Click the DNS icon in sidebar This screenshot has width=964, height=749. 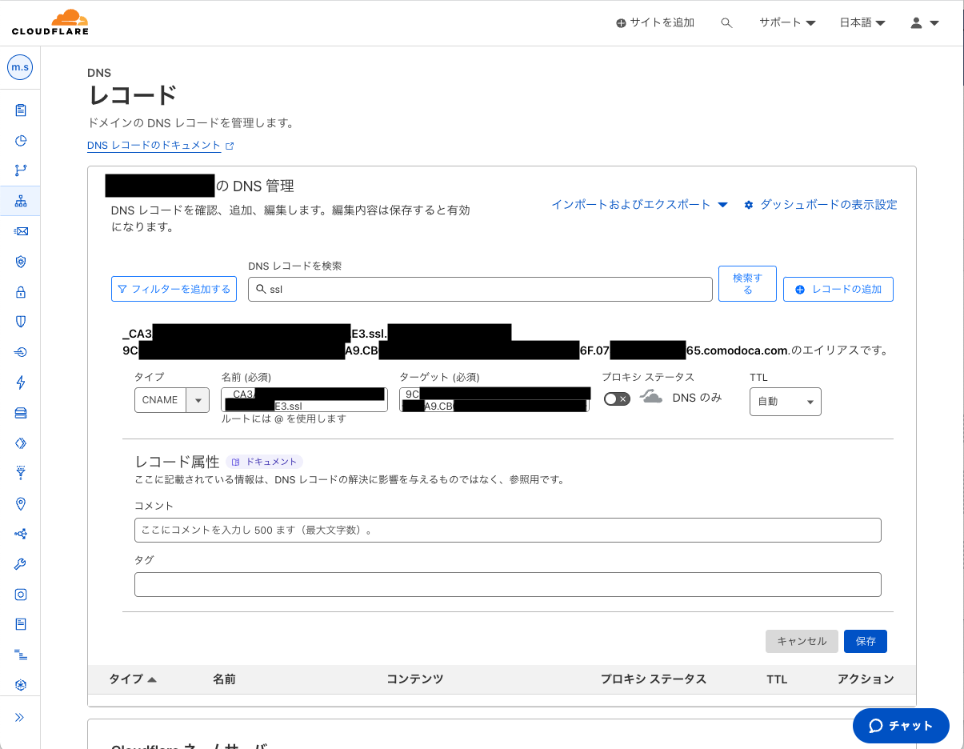click(x=21, y=202)
